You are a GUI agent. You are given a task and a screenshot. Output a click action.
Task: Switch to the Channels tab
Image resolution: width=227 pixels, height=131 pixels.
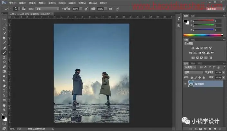tap(193, 63)
